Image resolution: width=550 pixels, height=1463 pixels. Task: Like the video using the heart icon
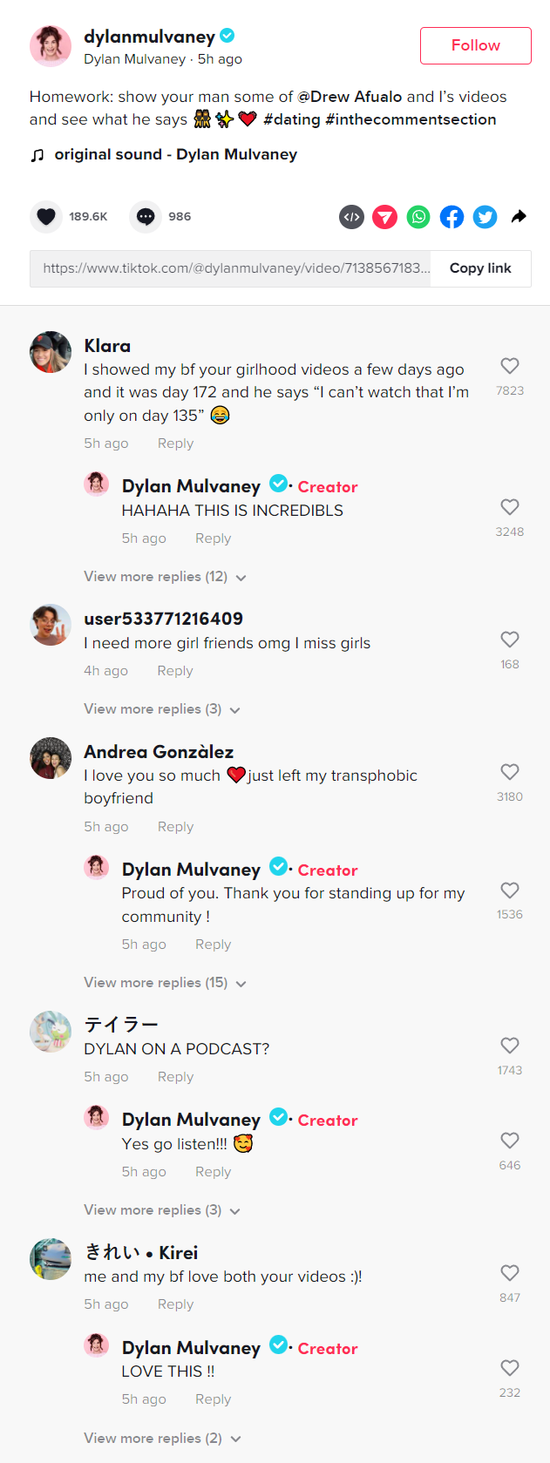click(46, 217)
